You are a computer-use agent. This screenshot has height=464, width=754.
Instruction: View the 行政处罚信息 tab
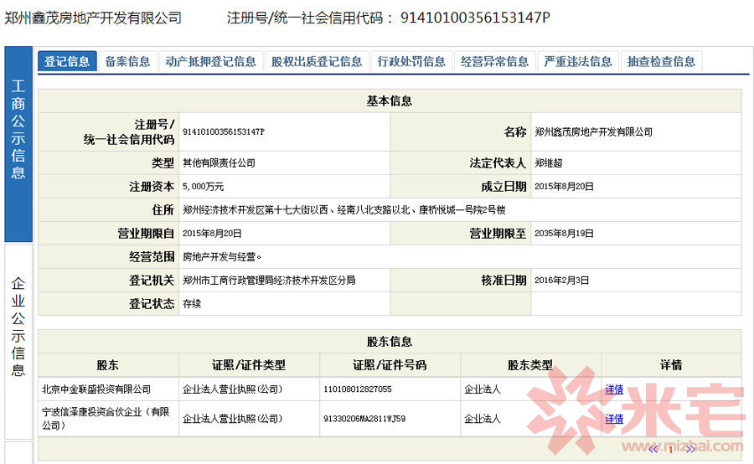pos(411,61)
